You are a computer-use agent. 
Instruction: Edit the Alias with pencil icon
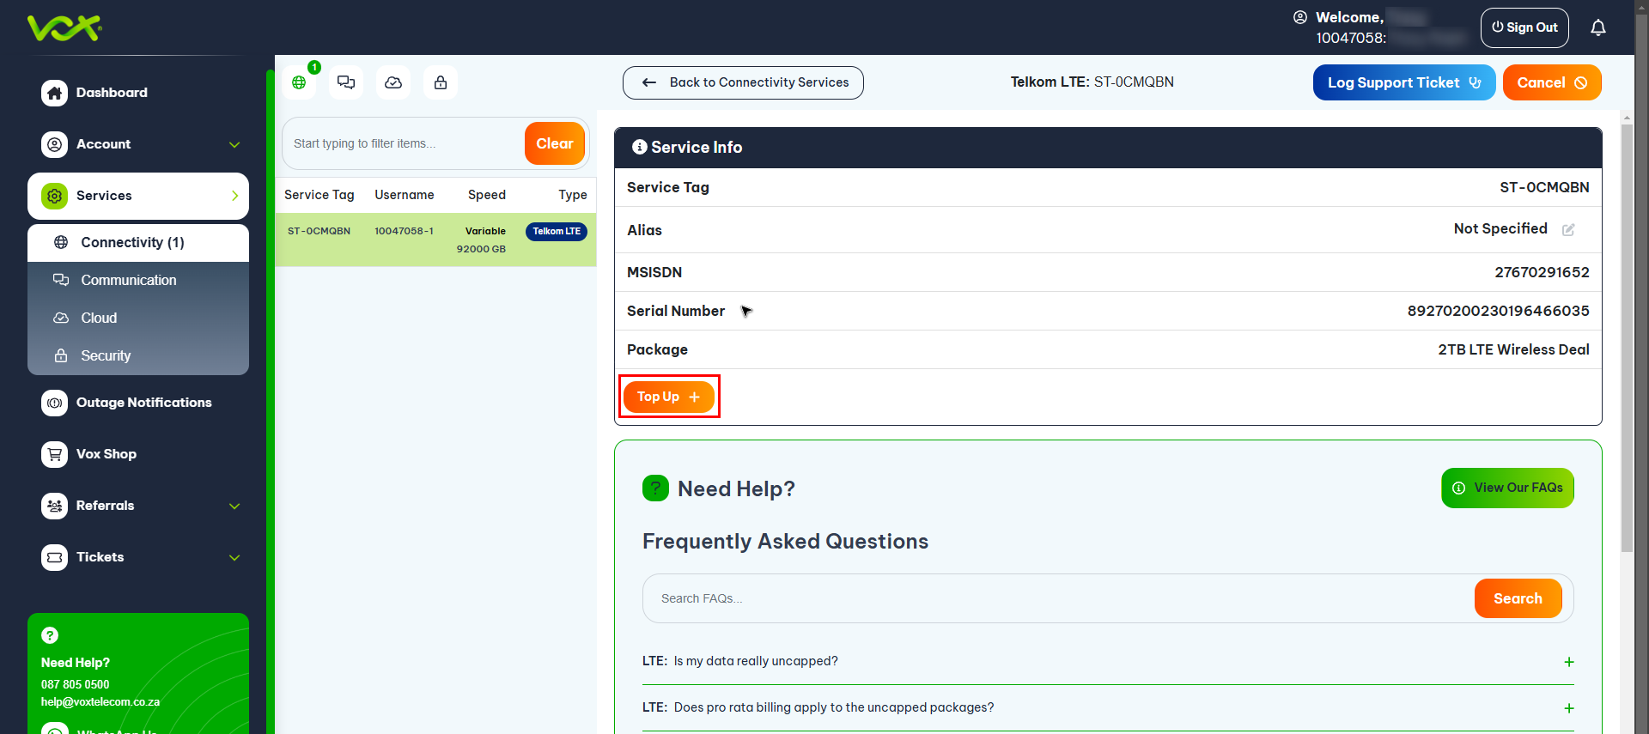[x=1568, y=230]
